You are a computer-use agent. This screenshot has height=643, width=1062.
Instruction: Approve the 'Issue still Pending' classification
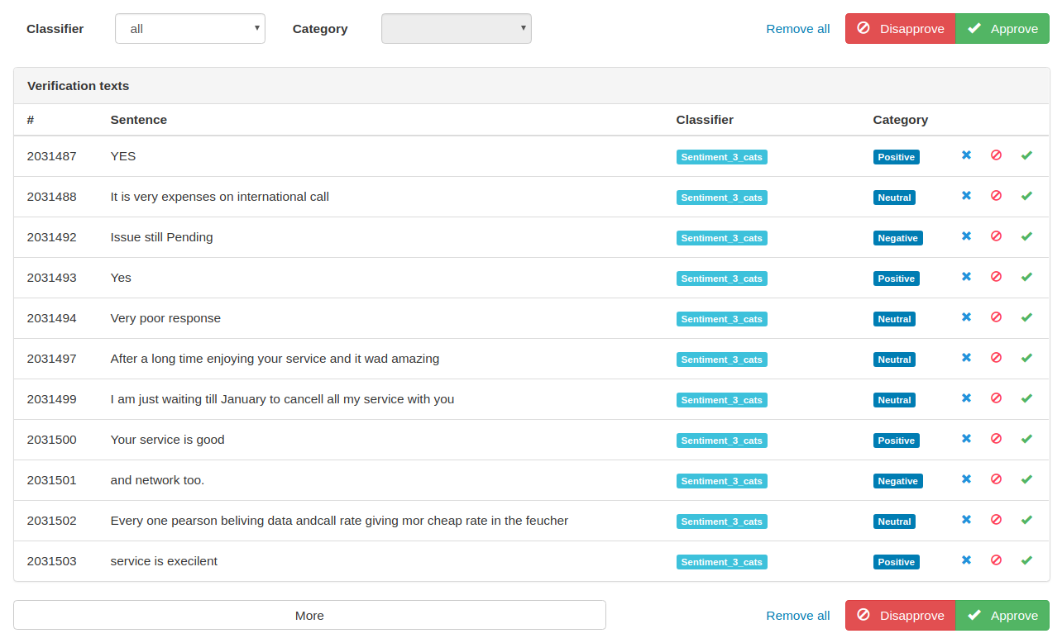(x=1026, y=236)
